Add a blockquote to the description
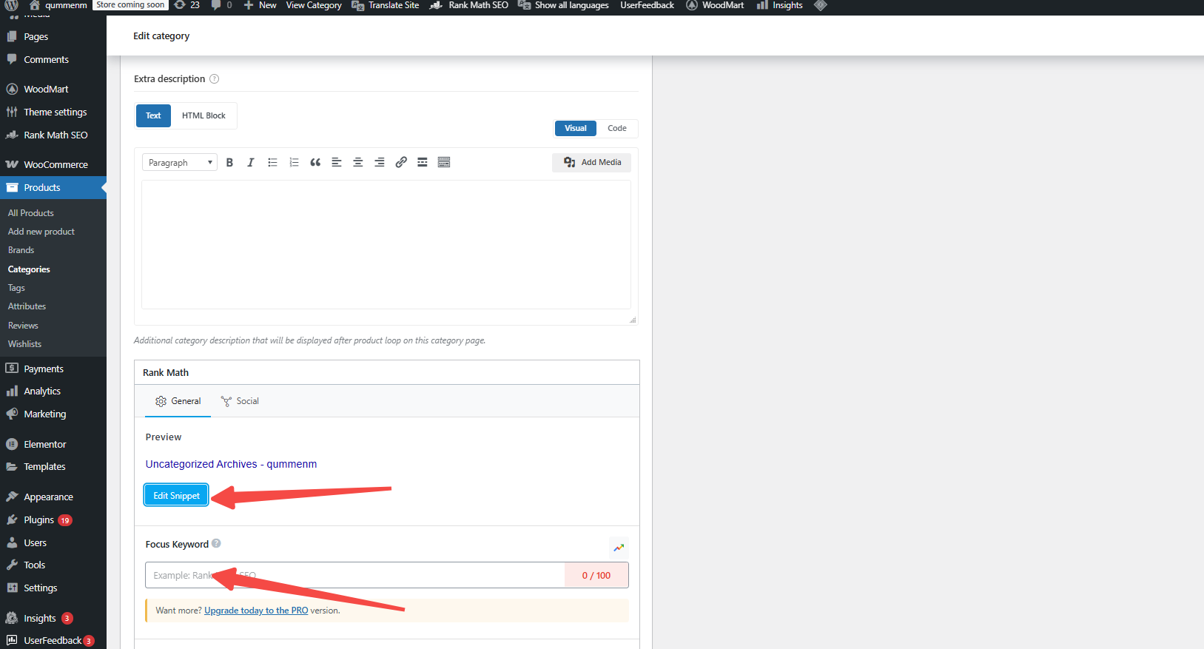1204x649 pixels. (315, 163)
